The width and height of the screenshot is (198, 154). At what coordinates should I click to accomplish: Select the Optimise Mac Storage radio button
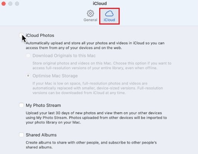(x=28, y=76)
